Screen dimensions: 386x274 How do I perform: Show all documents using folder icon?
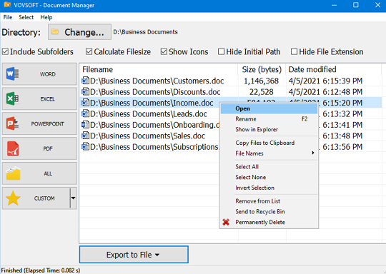click(x=13, y=173)
